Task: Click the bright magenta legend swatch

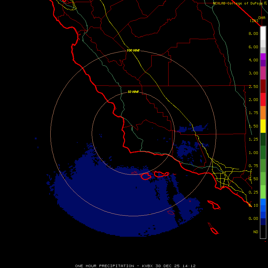Action: [263, 57]
